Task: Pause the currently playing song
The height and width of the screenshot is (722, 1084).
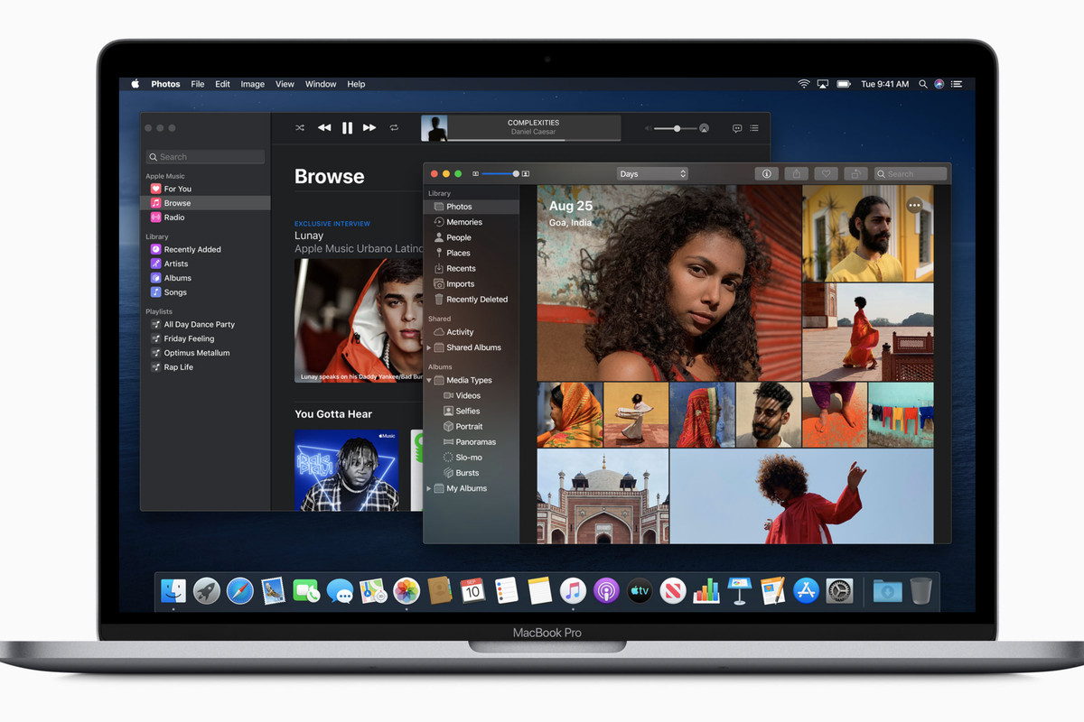Action: (347, 128)
